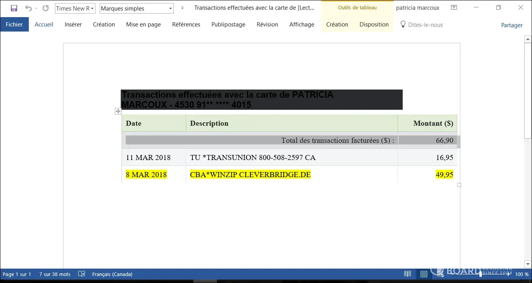Open the Customize Quick Access Toolbar arrow
This screenshot has width=532, height=283.
(183, 8)
